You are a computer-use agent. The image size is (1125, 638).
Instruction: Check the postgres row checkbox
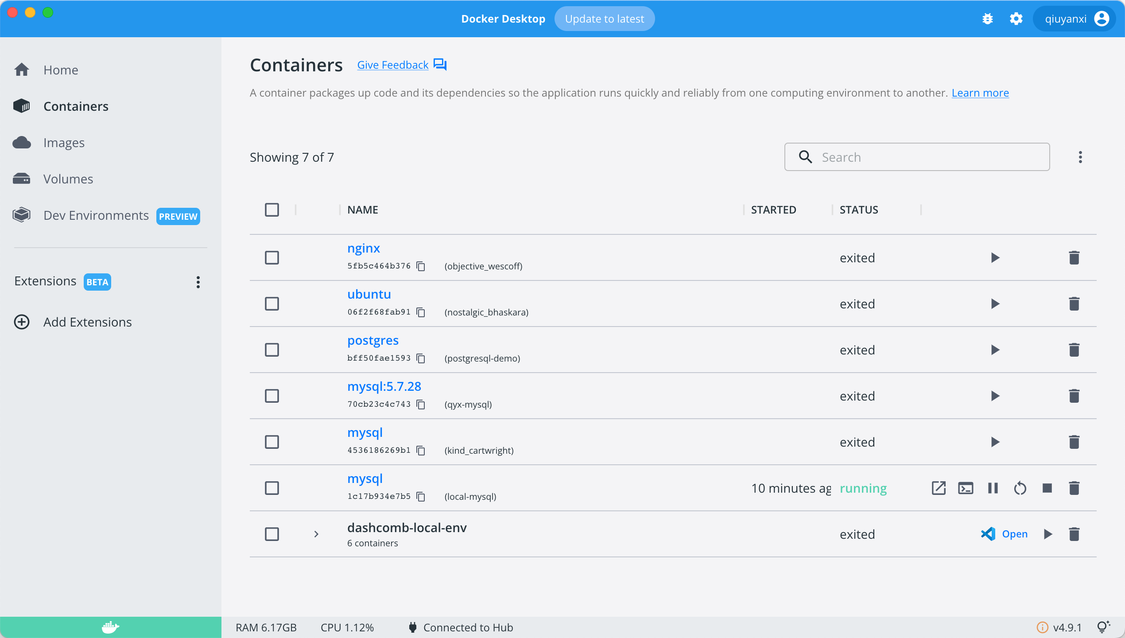click(x=272, y=350)
